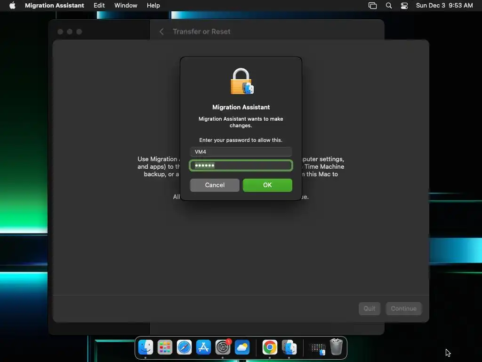482x362 pixels.
Task: Click the Stage Manager icon in menu bar
Action: (x=372, y=6)
